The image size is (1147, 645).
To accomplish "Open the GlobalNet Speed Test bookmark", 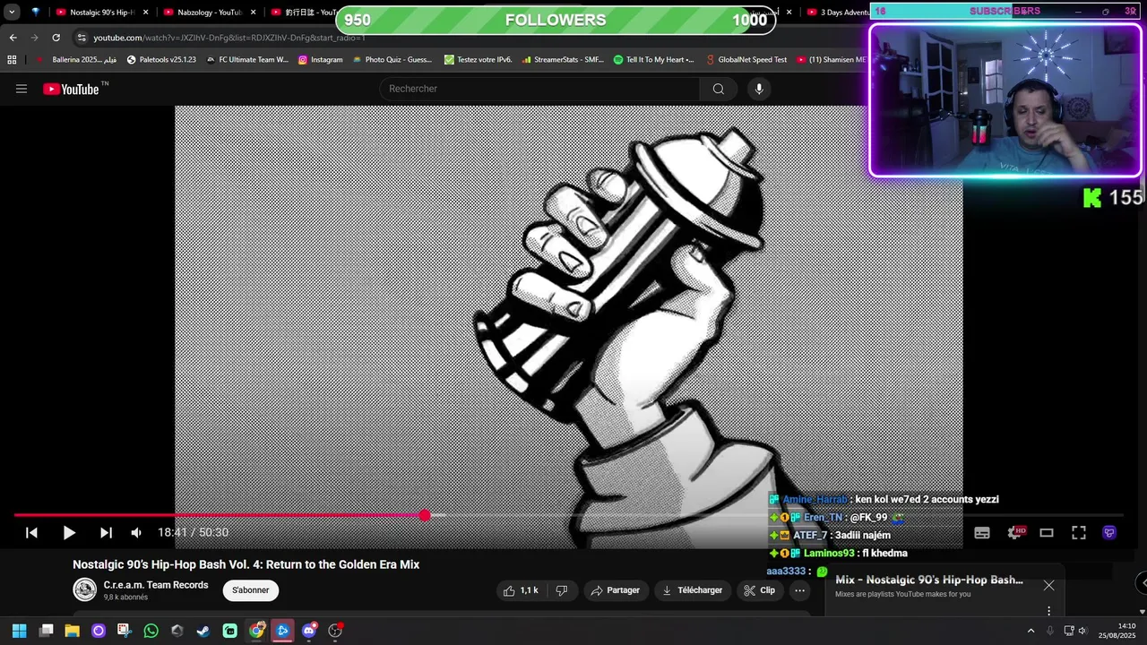I will tap(745, 60).
